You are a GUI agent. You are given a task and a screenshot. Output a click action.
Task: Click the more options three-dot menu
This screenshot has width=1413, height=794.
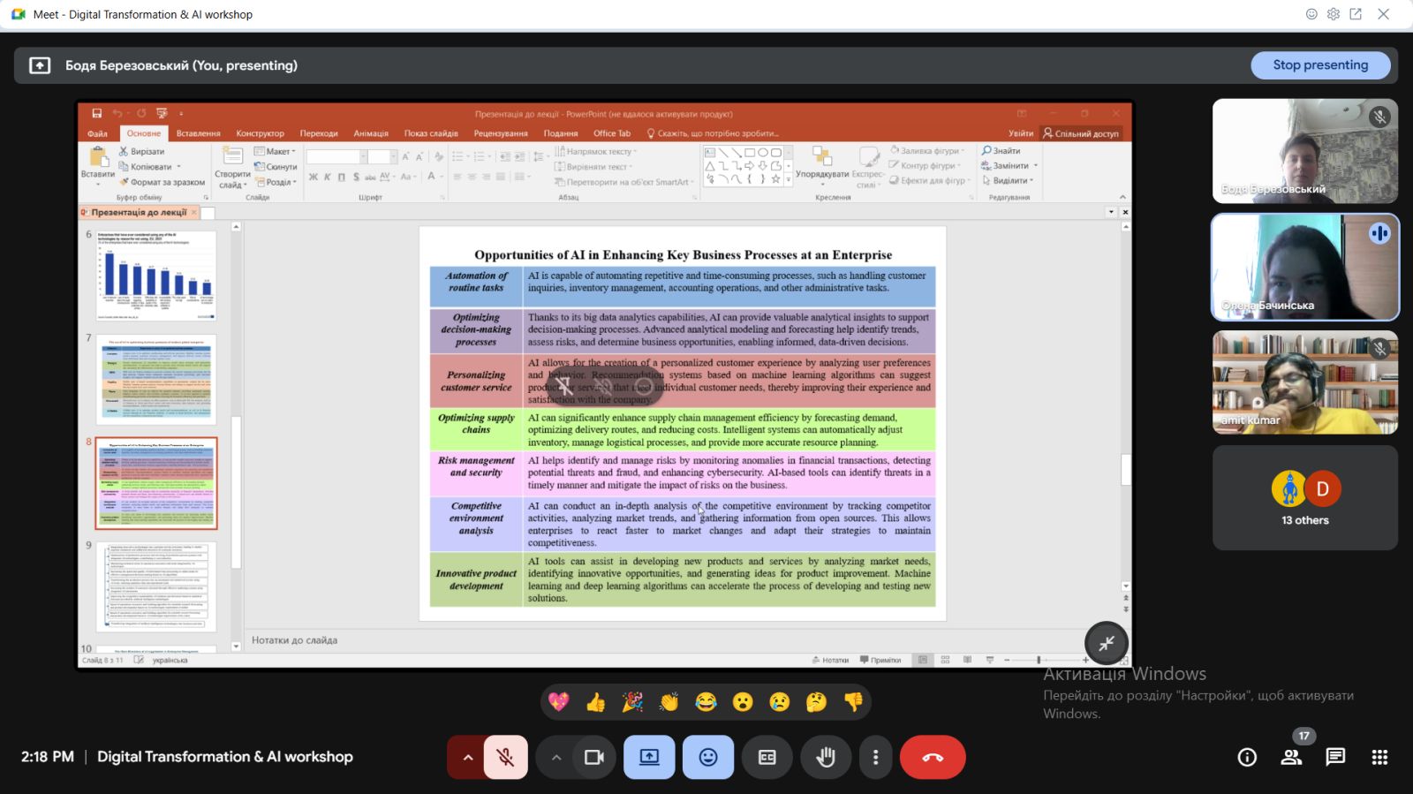(x=875, y=757)
